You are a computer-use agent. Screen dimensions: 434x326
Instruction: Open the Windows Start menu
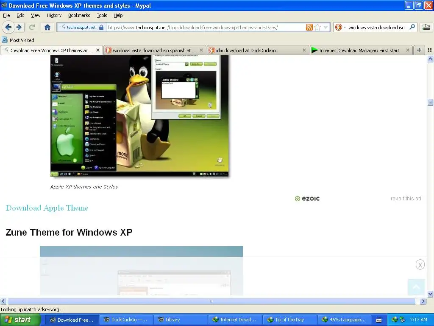coord(19,320)
